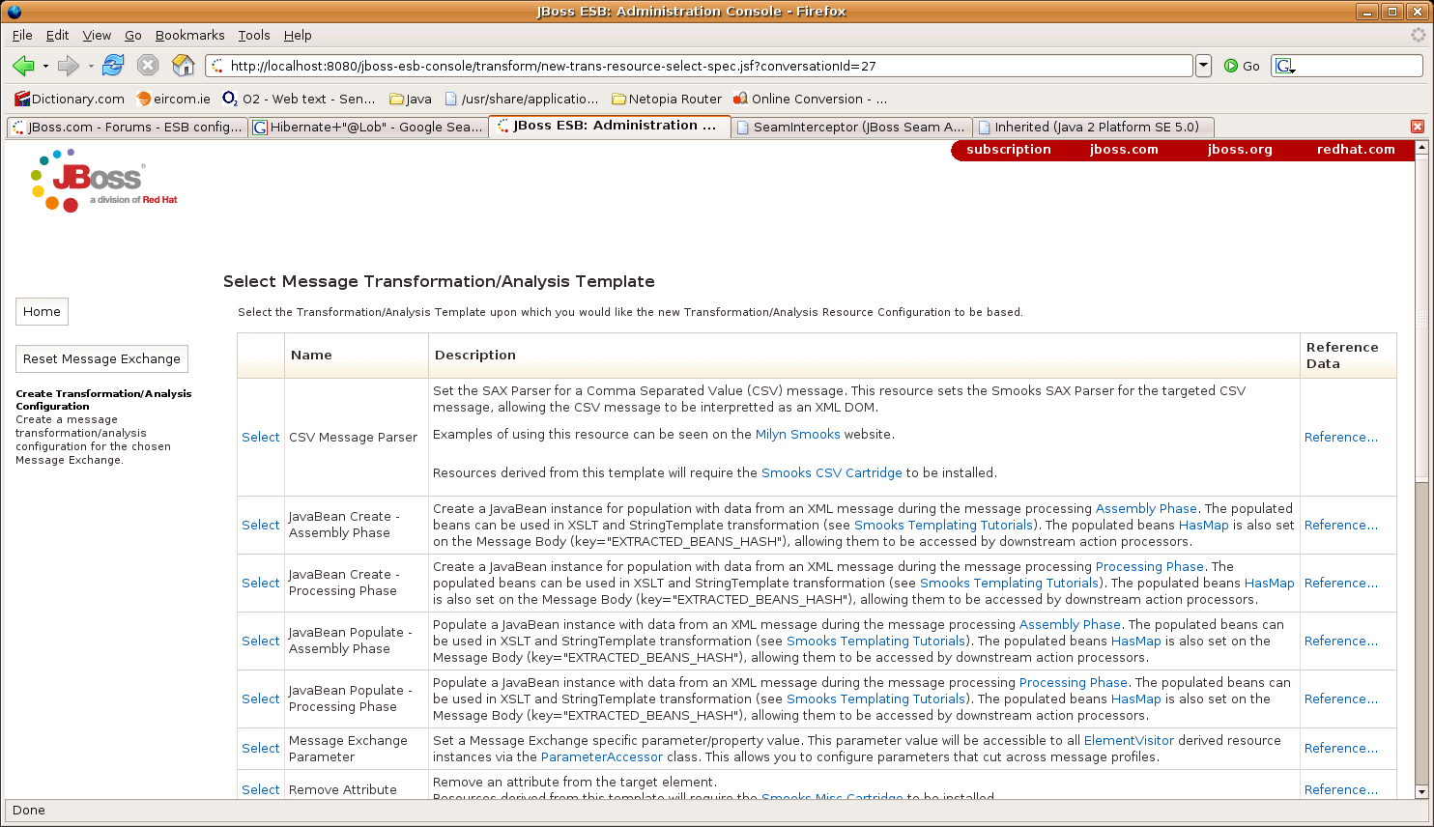Click Reset Message Exchange button
1434x827 pixels.
pos(101,358)
